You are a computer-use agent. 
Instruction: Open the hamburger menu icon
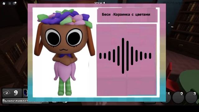coord(10,3)
